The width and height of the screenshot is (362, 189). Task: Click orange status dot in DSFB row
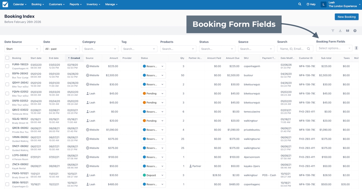click(145, 102)
